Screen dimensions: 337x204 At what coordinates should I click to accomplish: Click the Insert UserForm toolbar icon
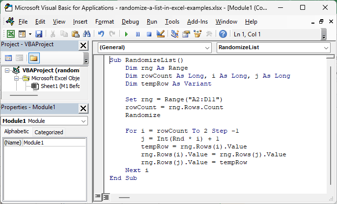tap(22, 34)
